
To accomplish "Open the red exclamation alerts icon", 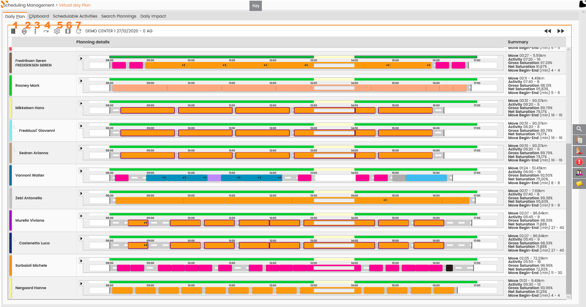I will tap(579, 162).
